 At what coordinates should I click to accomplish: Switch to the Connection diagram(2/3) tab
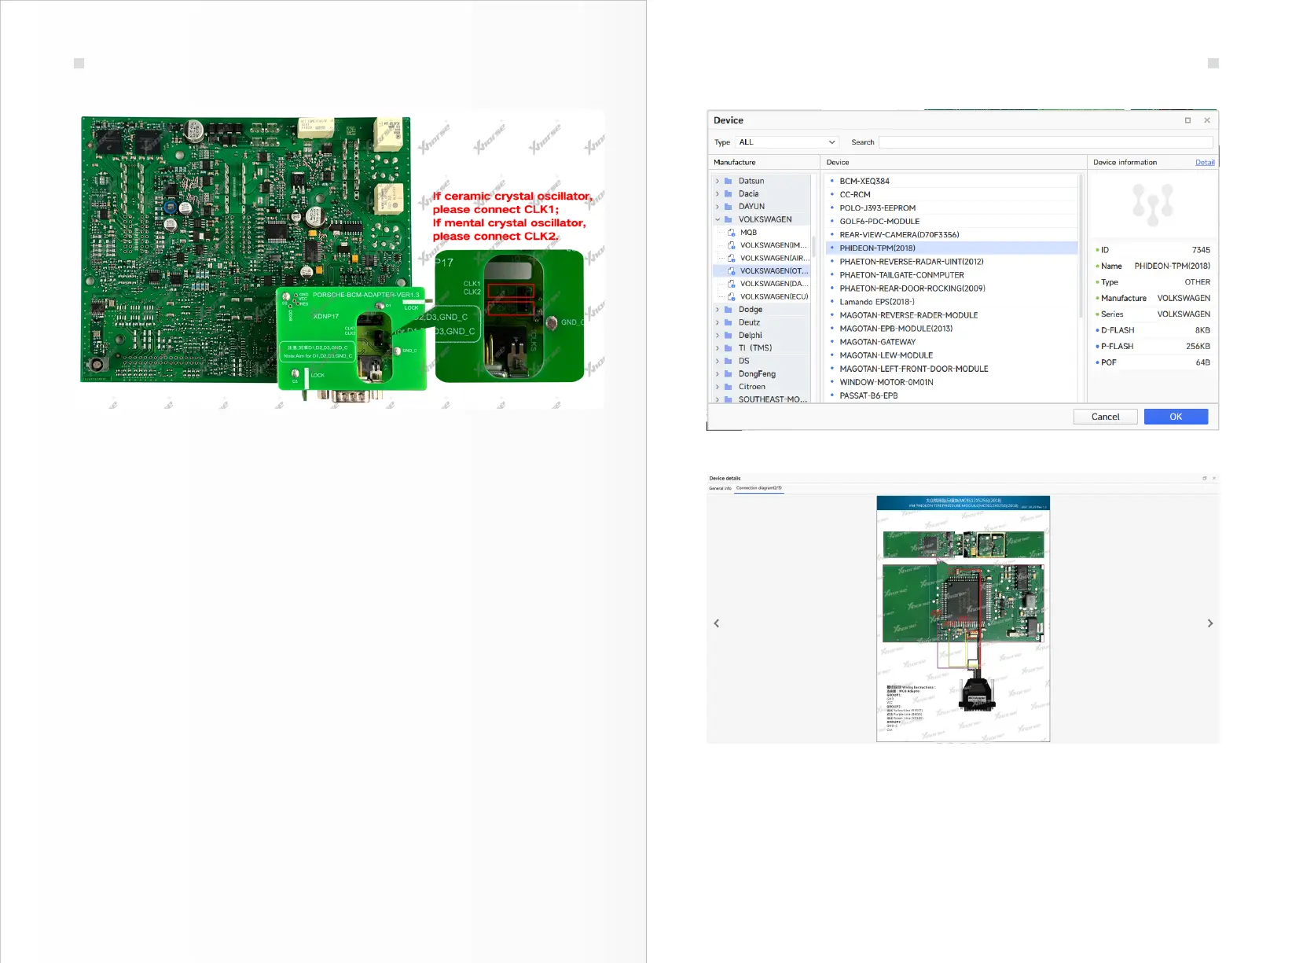click(759, 488)
